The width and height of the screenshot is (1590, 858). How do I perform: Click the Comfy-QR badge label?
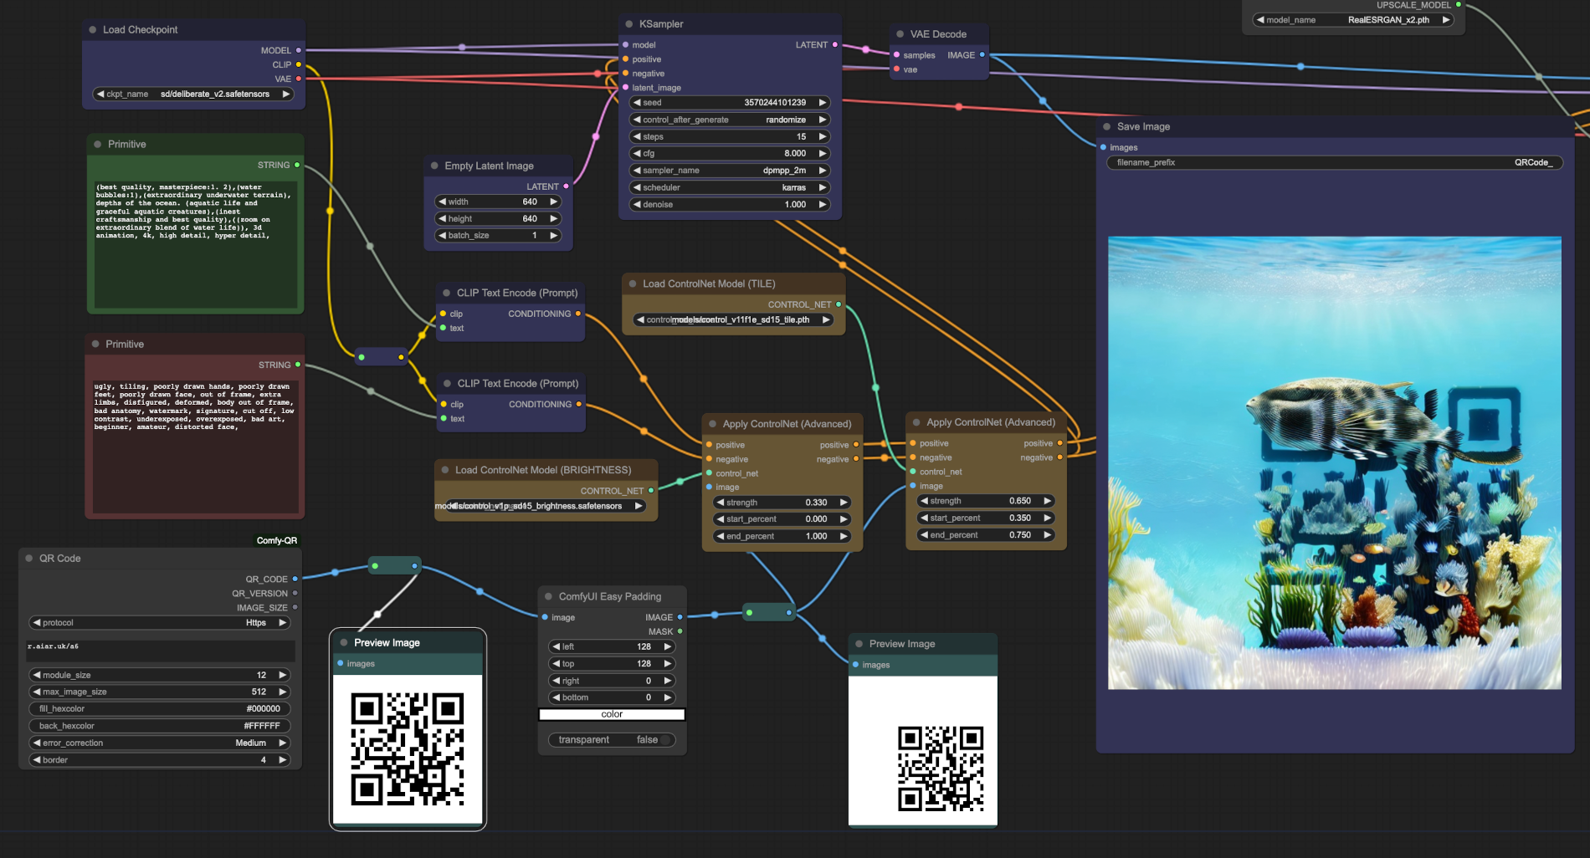(277, 541)
